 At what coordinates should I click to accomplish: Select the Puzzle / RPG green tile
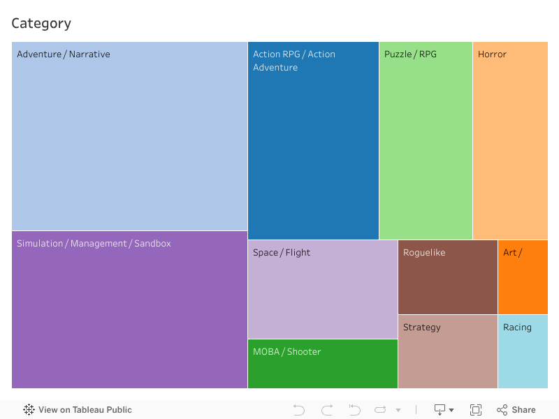[x=426, y=140]
